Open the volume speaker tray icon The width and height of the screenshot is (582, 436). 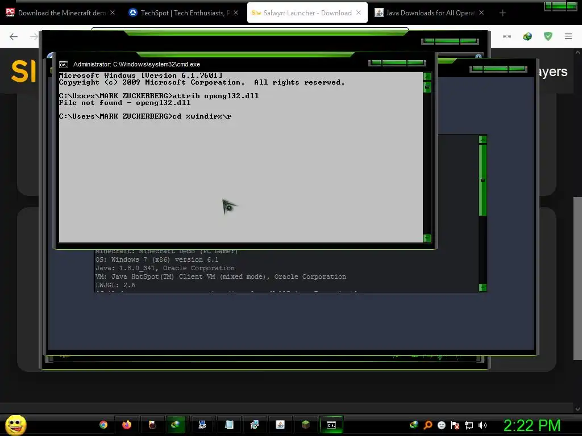483,425
